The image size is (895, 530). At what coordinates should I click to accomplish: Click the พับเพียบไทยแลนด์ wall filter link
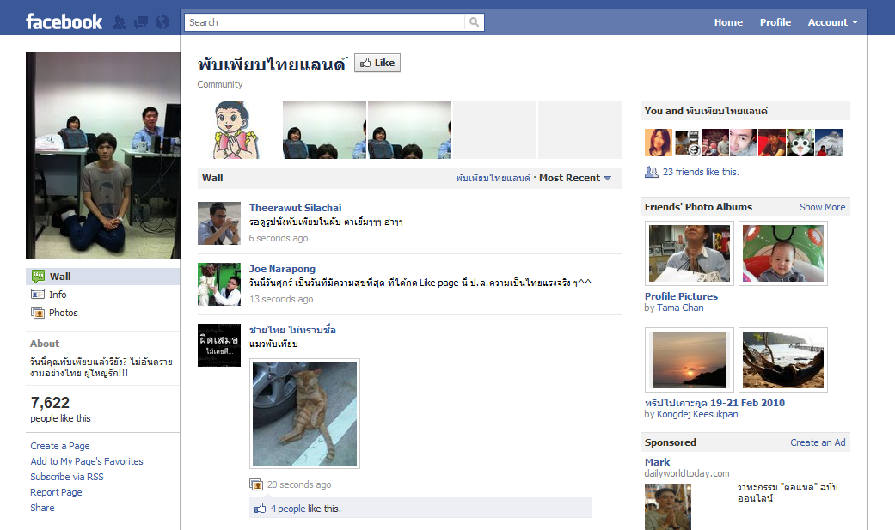coord(493,178)
